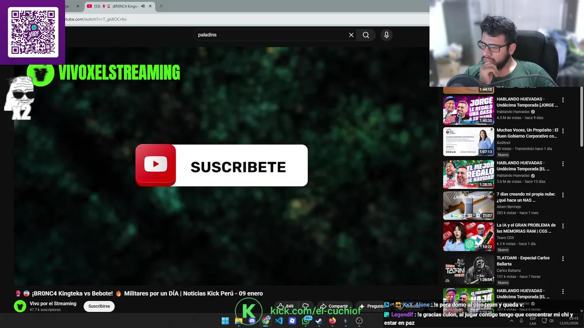The height and width of the screenshot is (328, 584).
Task: Close the BR0NC4 Kingteka browser tab
Action: [150, 6]
